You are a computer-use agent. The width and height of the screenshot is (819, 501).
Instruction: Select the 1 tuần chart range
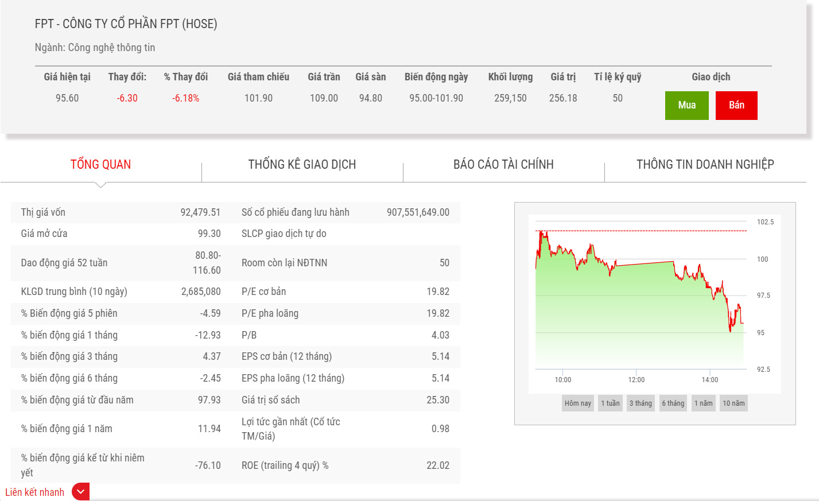pyautogui.click(x=610, y=403)
